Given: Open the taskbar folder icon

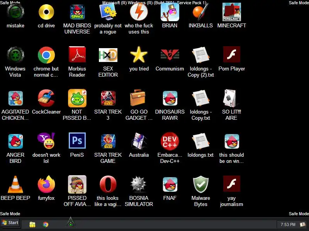Looking at the screenshot, I should point(32,224).
